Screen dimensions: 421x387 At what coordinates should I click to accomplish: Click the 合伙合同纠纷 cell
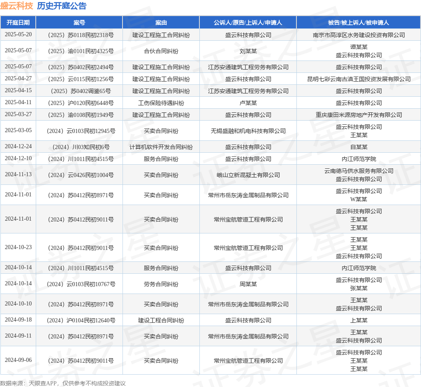161,51
